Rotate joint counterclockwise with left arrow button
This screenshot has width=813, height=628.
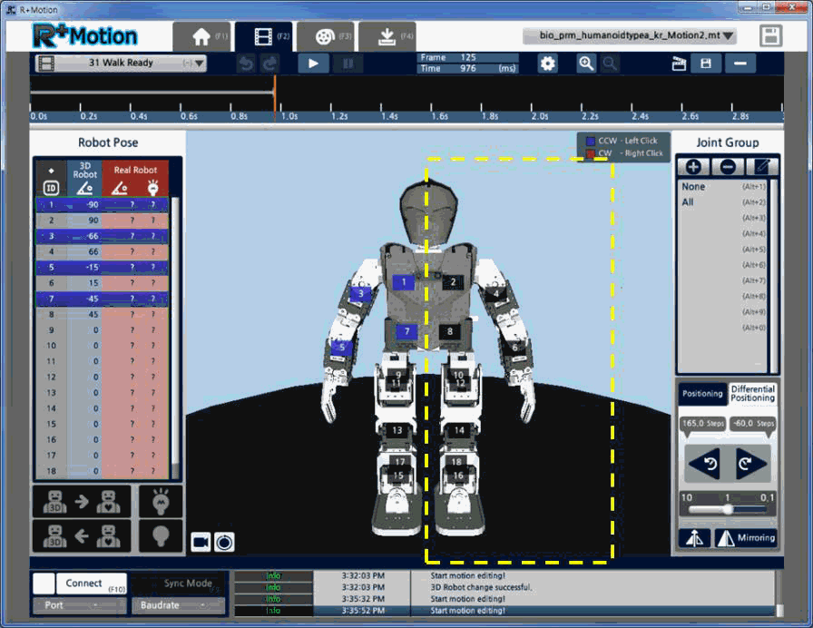703,464
